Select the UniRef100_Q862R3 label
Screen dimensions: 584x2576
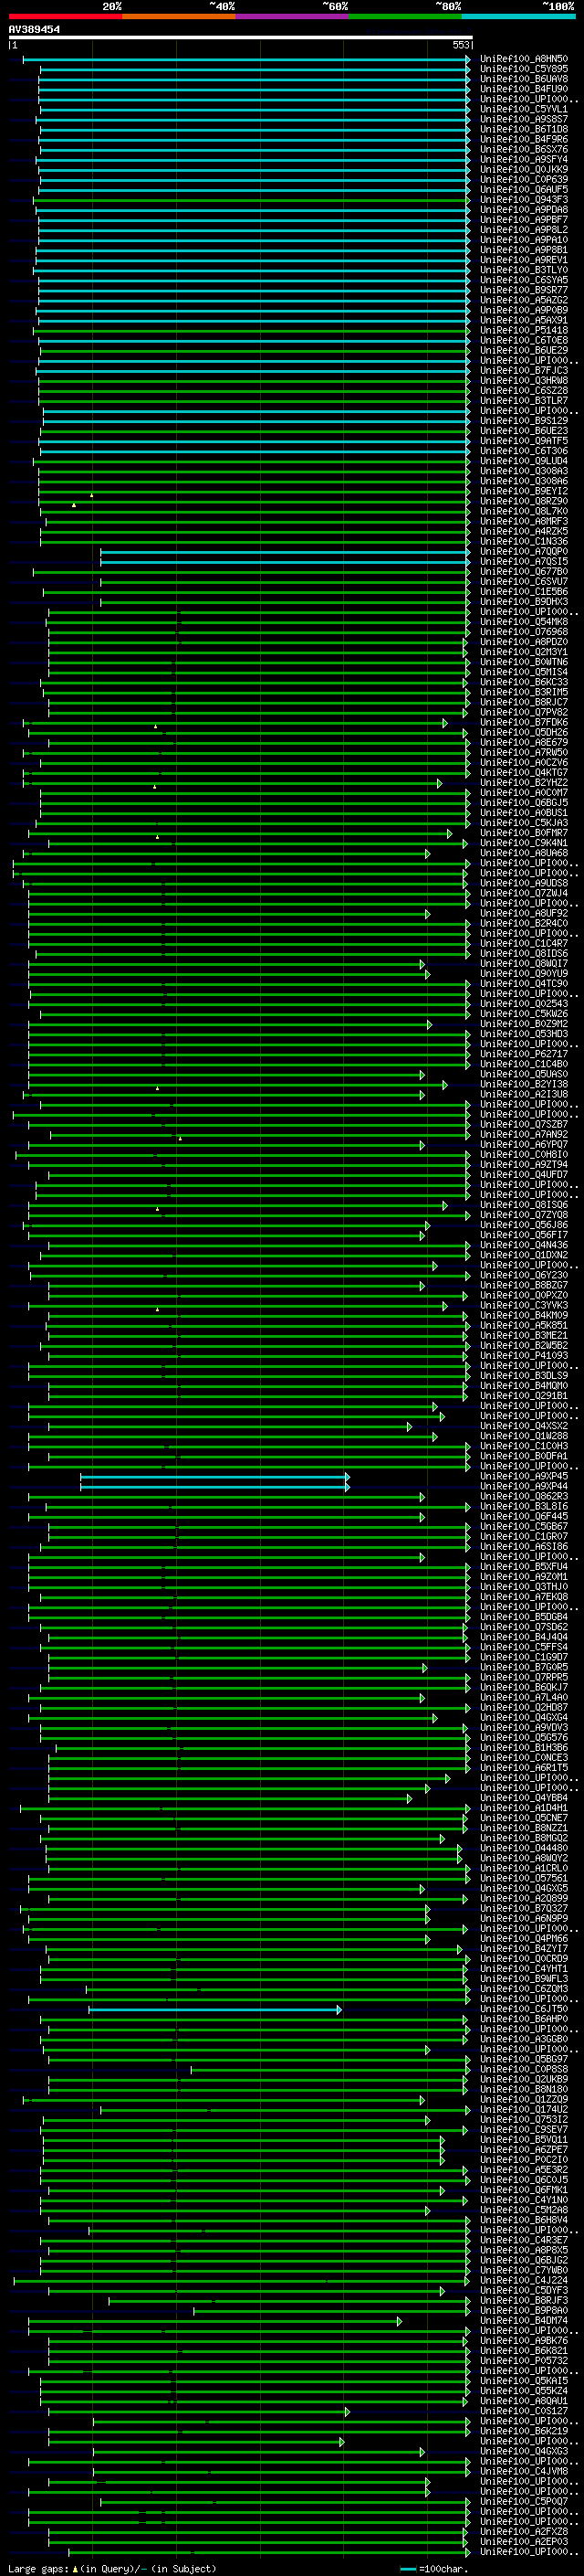click(x=523, y=1497)
